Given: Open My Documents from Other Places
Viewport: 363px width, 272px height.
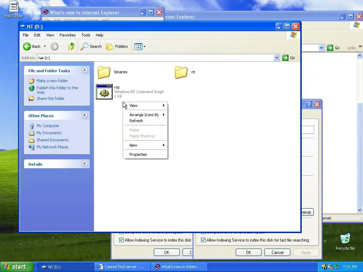Looking at the screenshot, I should tap(49, 133).
